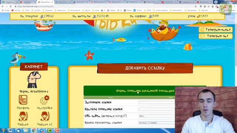Open the Мониторинги bookmark folder
The image size is (237, 133).
coord(176,10)
